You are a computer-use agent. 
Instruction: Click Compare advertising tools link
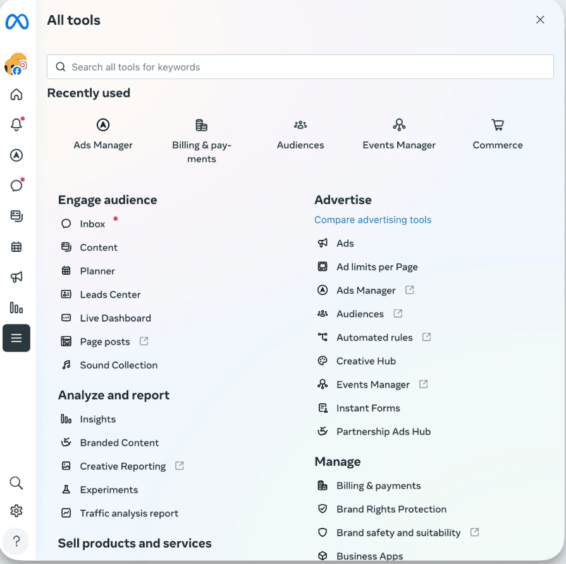(373, 220)
